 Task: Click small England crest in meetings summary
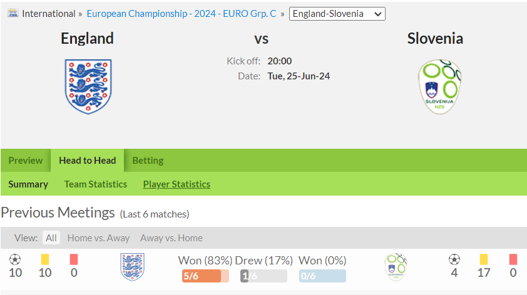coord(133,267)
